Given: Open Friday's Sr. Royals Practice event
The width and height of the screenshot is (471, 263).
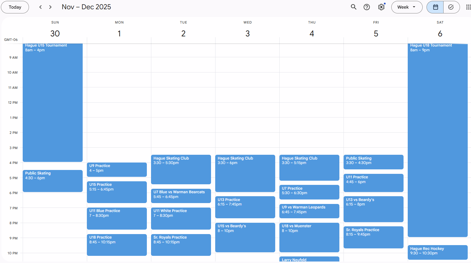Looking at the screenshot, I should [373, 237].
